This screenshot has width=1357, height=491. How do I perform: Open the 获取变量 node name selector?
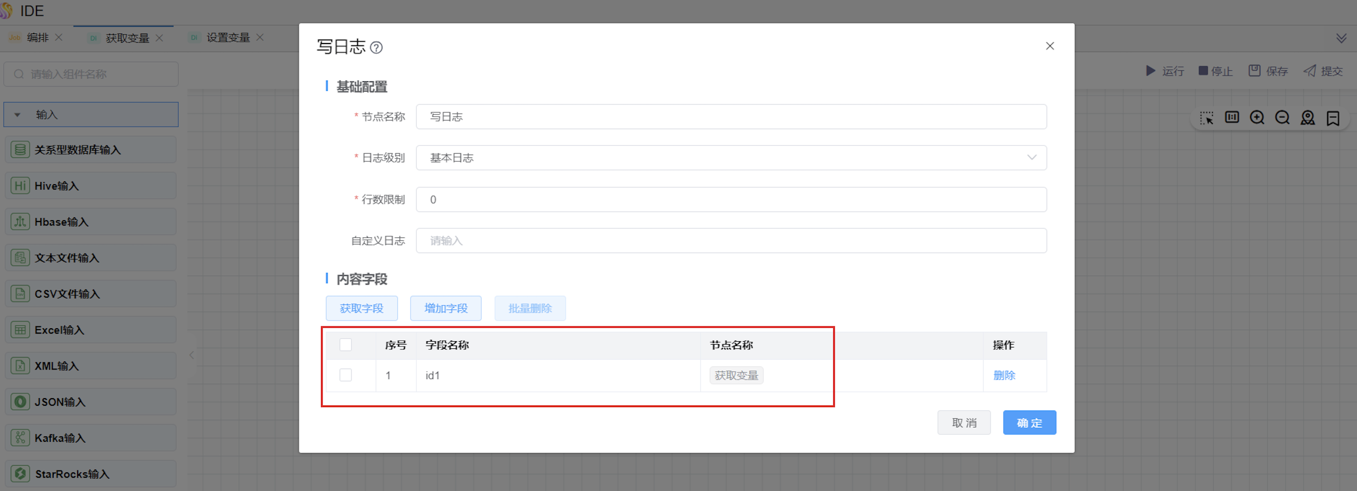(x=736, y=375)
